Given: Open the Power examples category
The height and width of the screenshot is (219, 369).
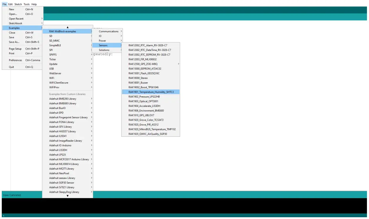Looking at the screenshot, I should coord(107,41).
